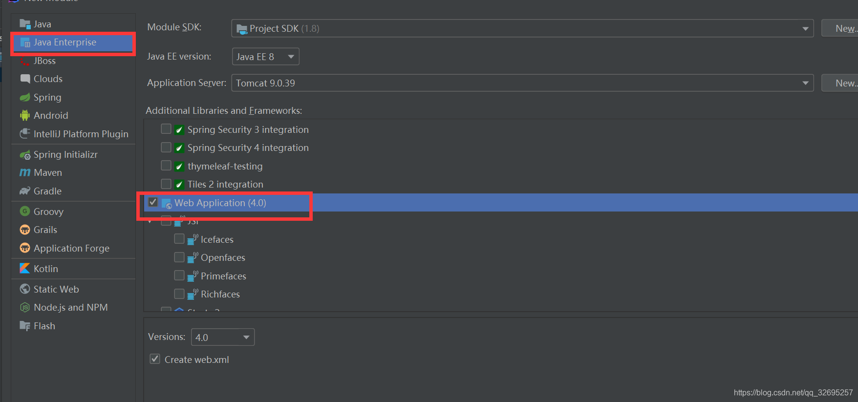
Task: Enable Spring Security 3 integration checkbox
Action: (x=166, y=129)
